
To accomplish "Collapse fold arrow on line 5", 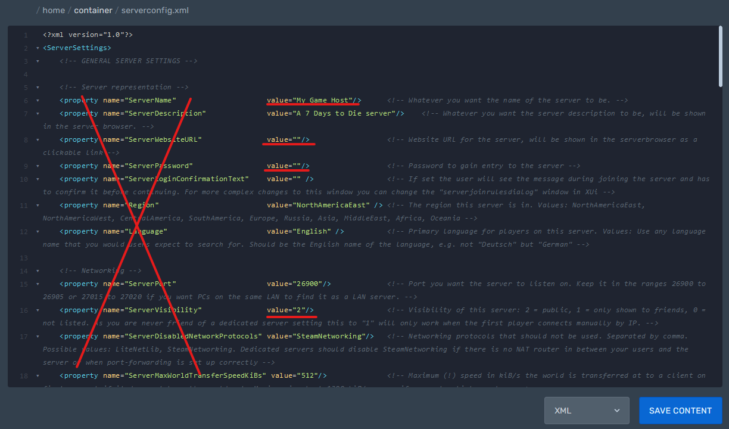I will (38, 88).
